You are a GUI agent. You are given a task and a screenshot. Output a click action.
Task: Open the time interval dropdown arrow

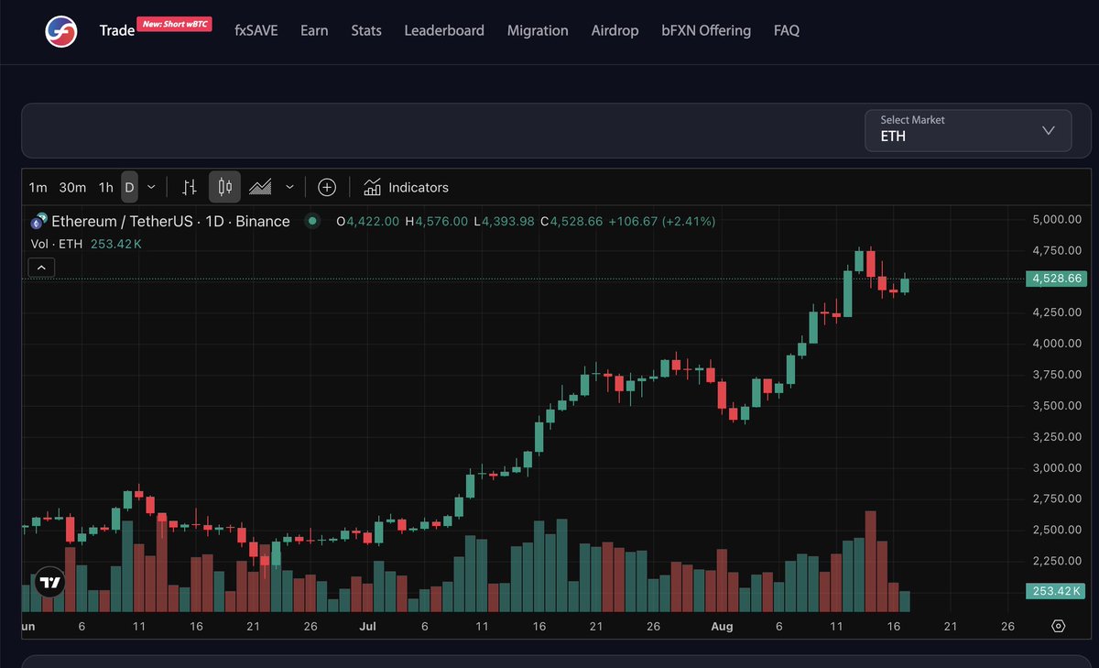click(151, 187)
